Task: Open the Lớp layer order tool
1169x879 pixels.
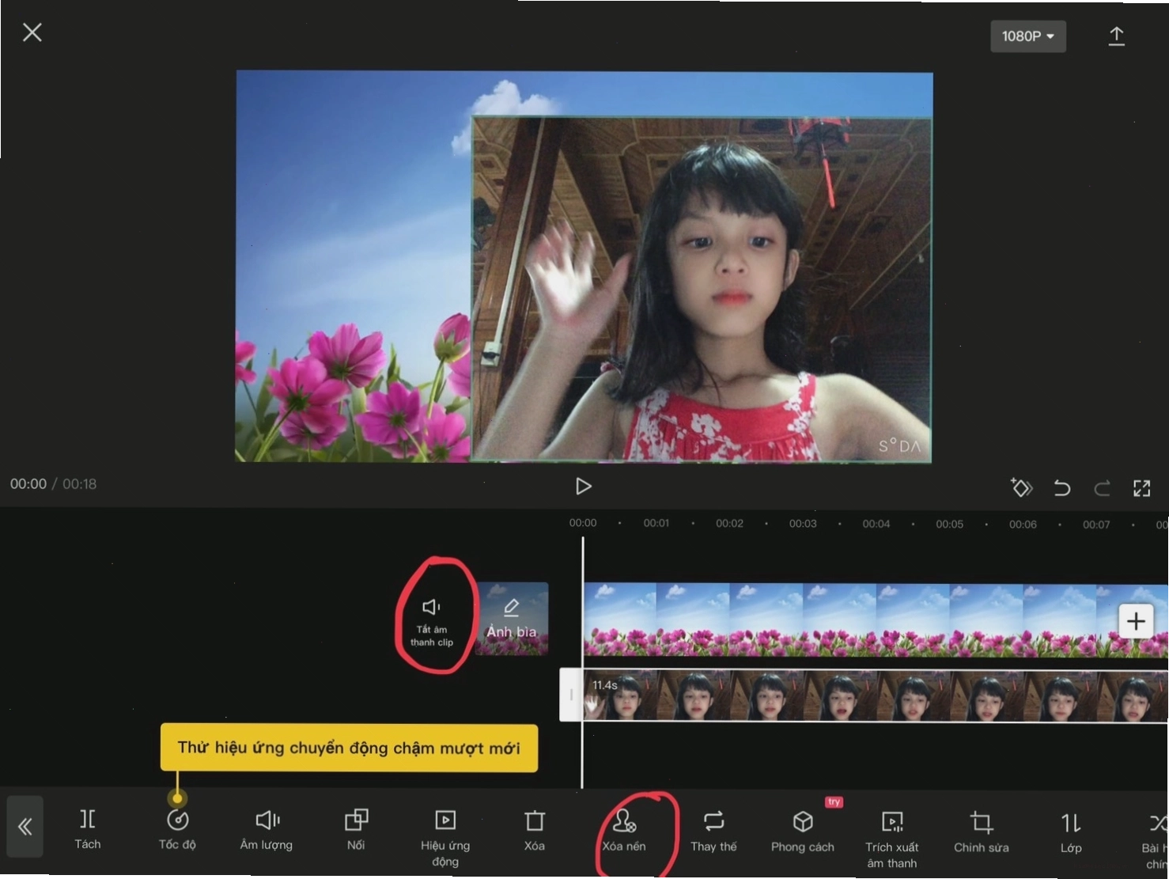Action: pyautogui.click(x=1071, y=832)
